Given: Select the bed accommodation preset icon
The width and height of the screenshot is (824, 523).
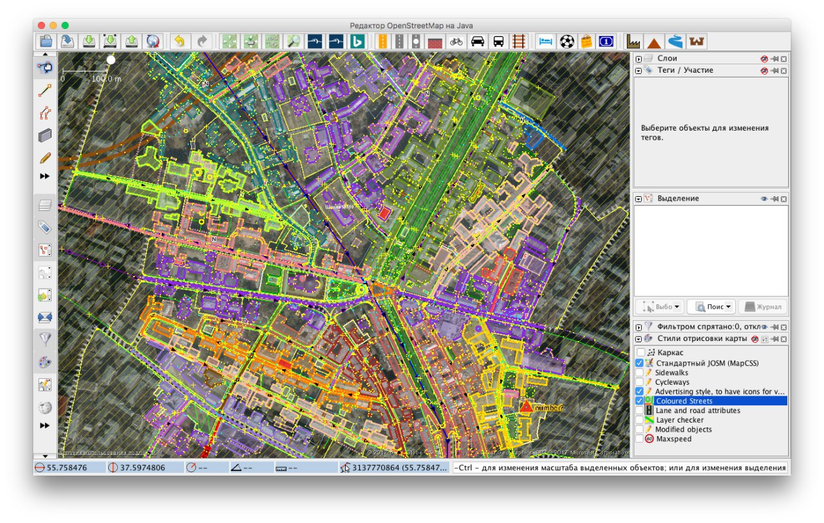Looking at the screenshot, I should click(x=546, y=41).
